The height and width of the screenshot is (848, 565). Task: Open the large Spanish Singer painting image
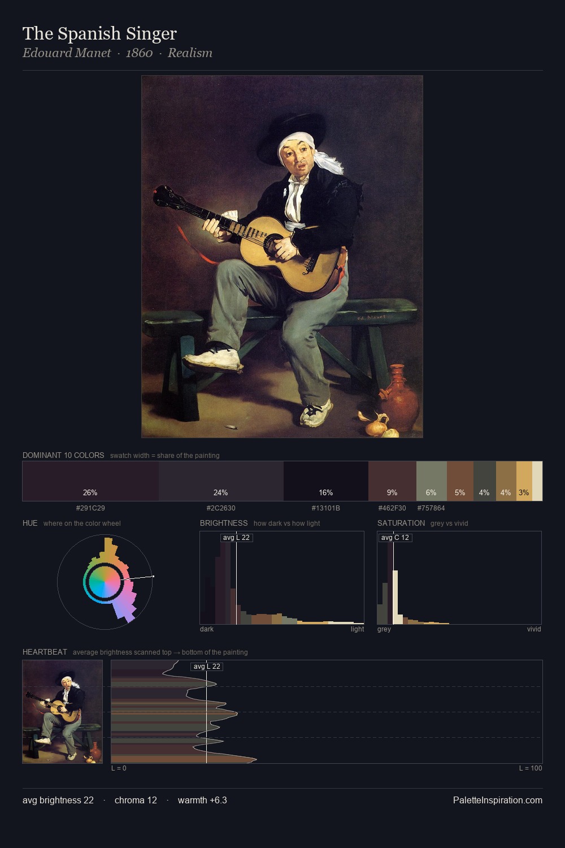tap(282, 257)
